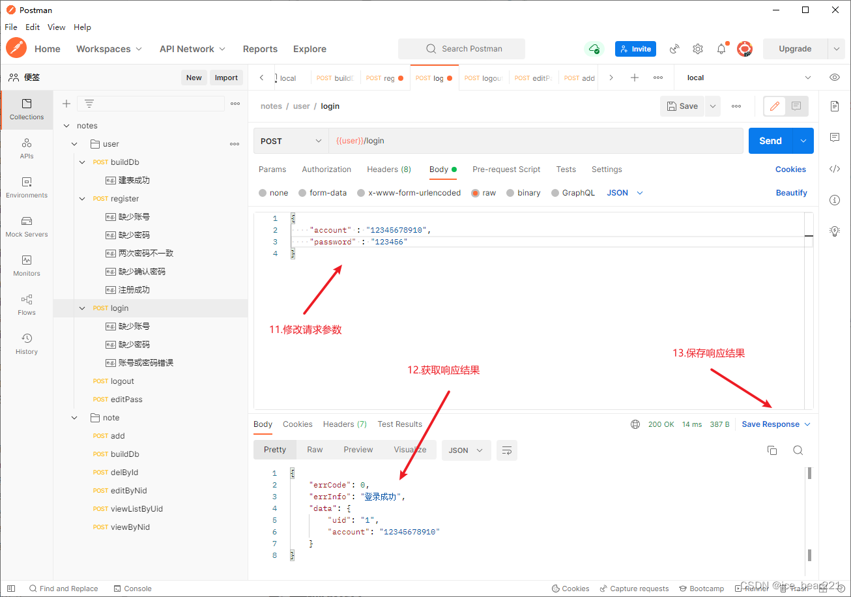Select the binary body type radio
The image size is (851, 597).
[x=510, y=193]
